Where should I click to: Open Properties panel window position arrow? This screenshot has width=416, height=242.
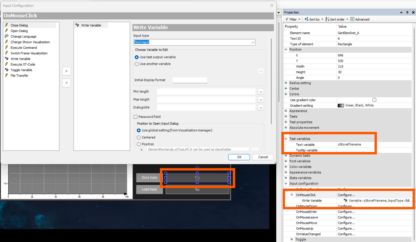tap(401, 12)
